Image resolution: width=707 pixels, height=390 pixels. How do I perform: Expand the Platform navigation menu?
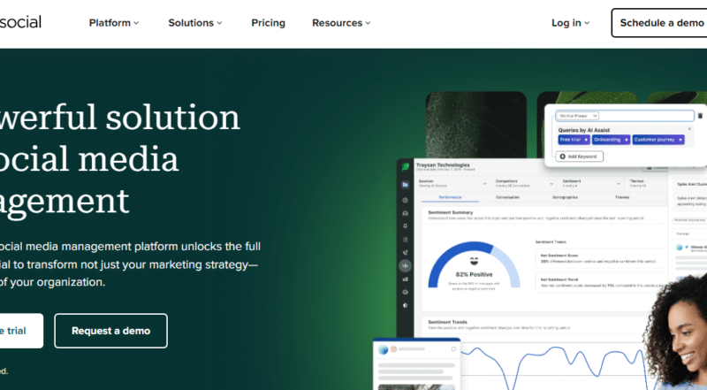[x=114, y=23]
